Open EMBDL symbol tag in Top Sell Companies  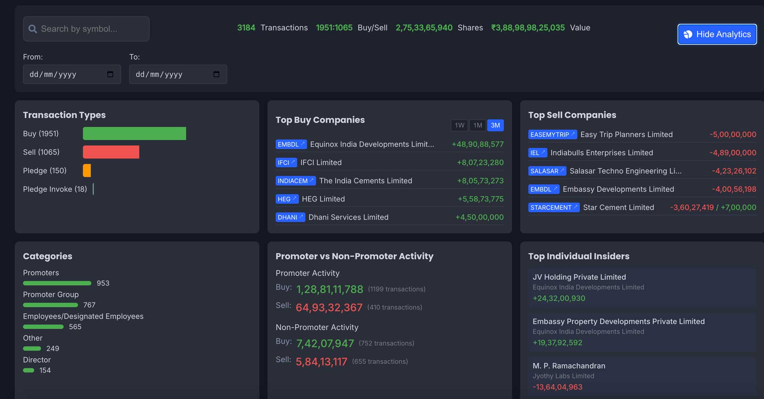tap(544, 189)
